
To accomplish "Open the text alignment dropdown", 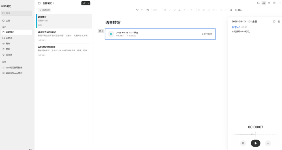I will pos(214,10).
